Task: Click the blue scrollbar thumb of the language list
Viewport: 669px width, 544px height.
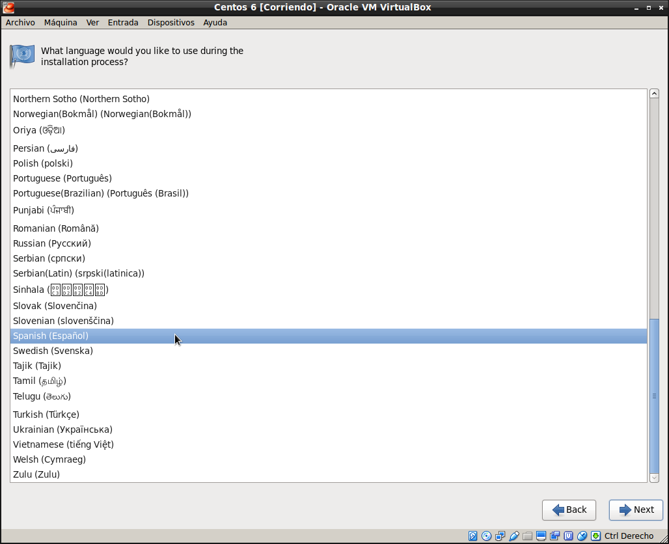Action: (654, 395)
